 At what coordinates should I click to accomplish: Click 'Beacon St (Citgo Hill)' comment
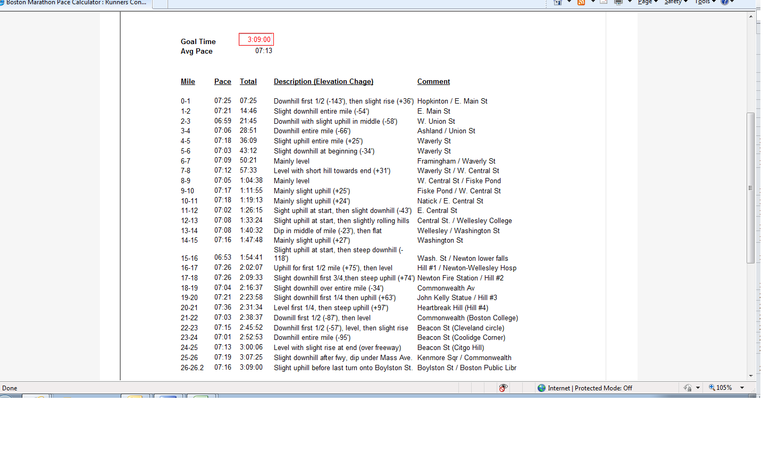tap(451, 347)
